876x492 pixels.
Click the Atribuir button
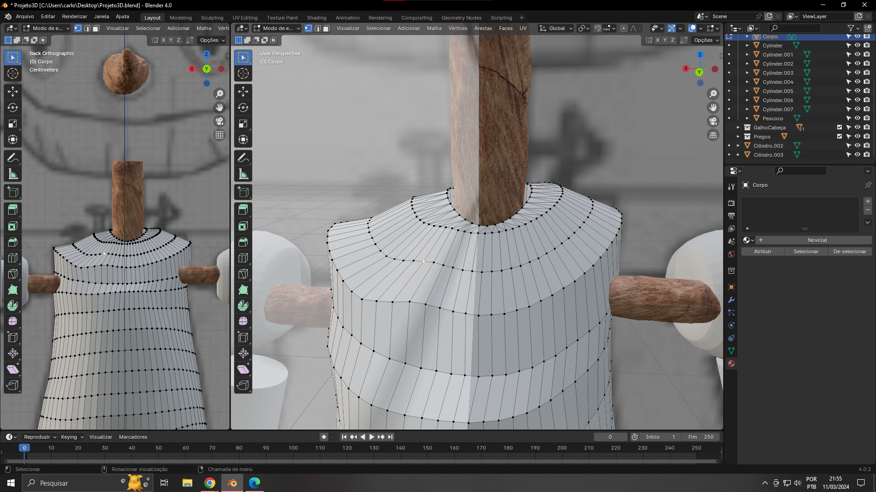762,251
